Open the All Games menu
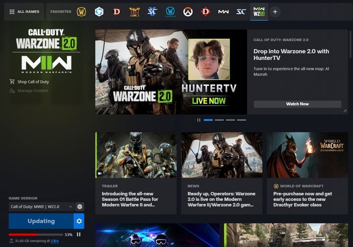Viewport: 353px width, 247px height. pyautogui.click(x=24, y=11)
